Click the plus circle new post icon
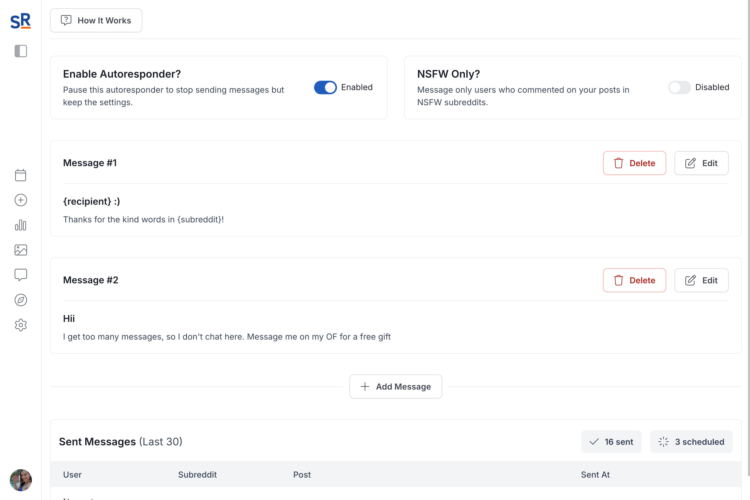 (x=21, y=200)
